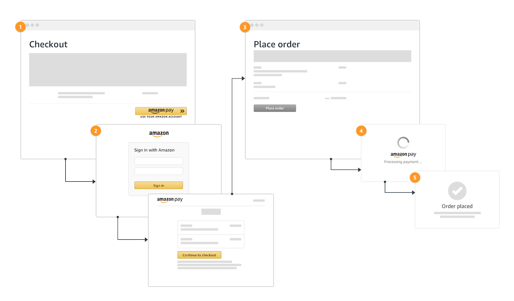
Task: Click the Amazon Pay checkout button
Action: pos(161,111)
